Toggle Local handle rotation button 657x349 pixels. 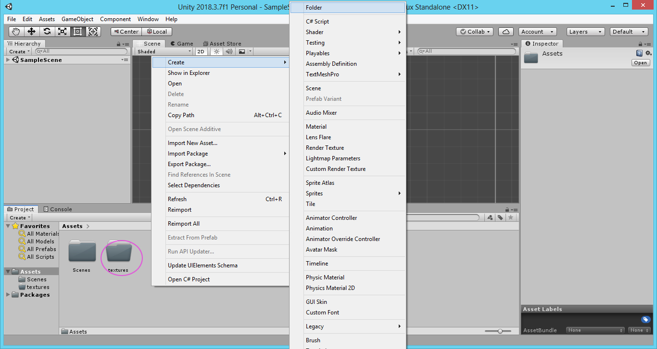click(x=157, y=32)
